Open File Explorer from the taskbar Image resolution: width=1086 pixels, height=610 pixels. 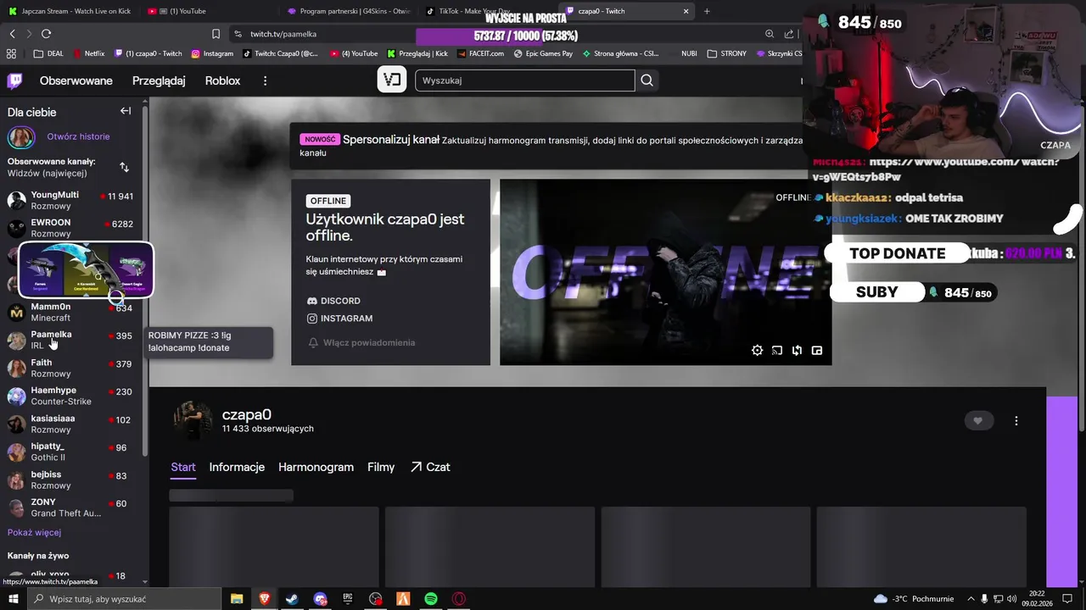click(237, 599)
